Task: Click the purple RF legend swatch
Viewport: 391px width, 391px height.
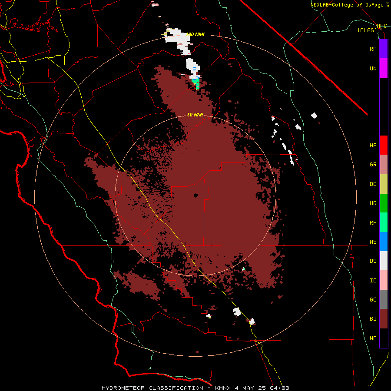Action: point(384,49)
